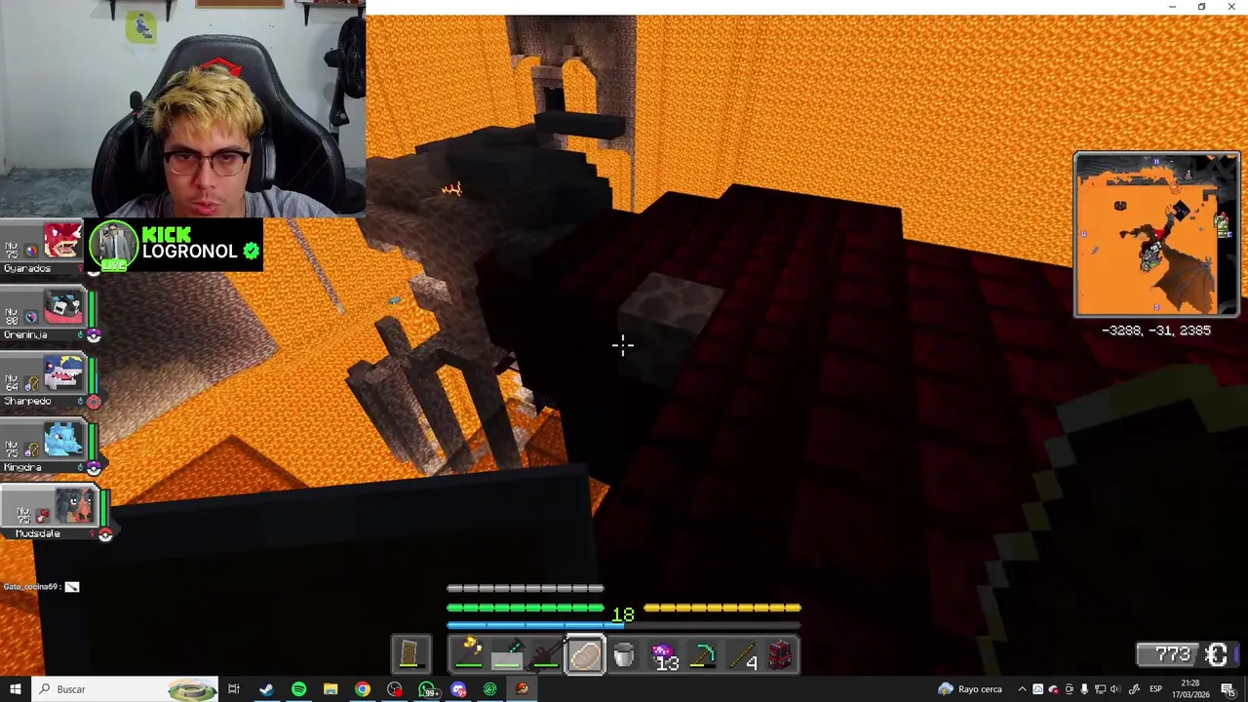
Task: Select the dark spiked weapon hotbar slot
Action: coord(546,654)
